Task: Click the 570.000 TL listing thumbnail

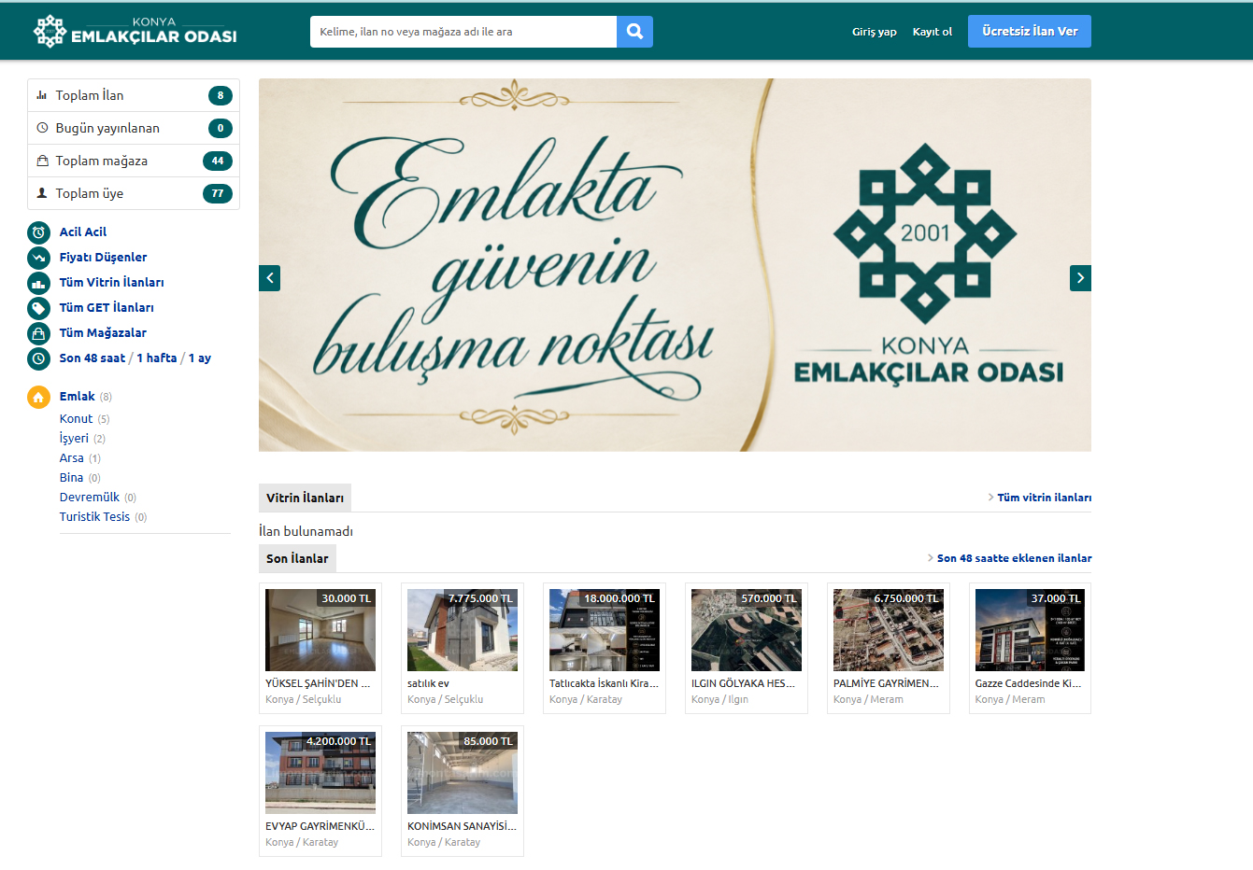Action: tap(747, 630)
